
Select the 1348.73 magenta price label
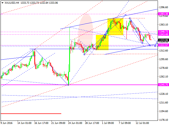point(163,32)
